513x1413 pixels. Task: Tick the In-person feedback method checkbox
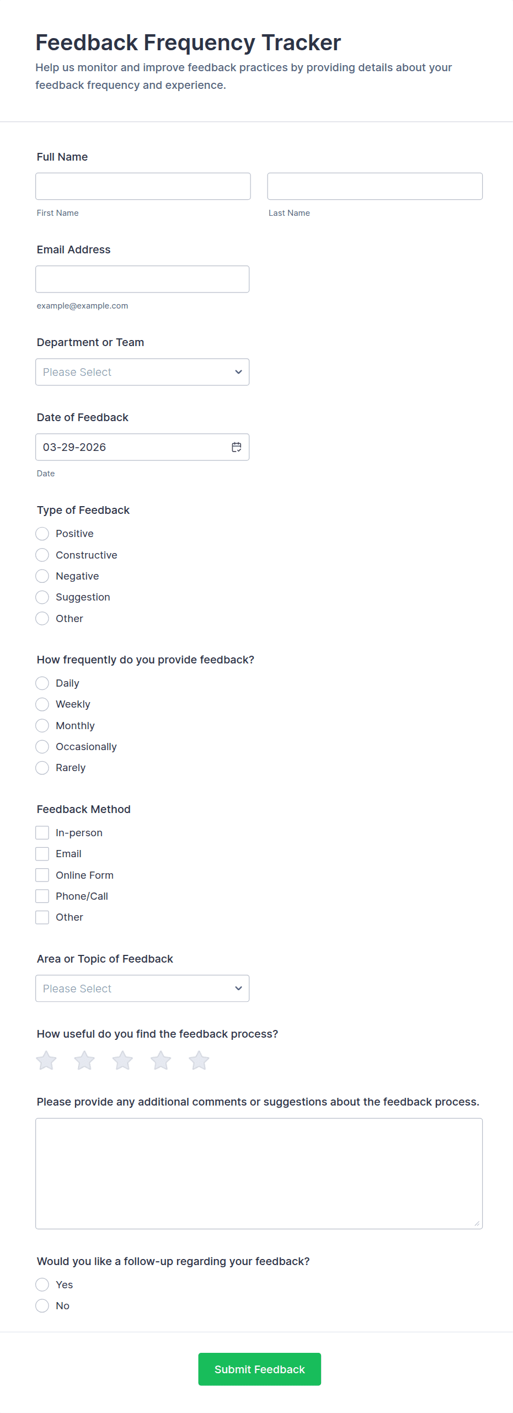click(x=42, y=832)
